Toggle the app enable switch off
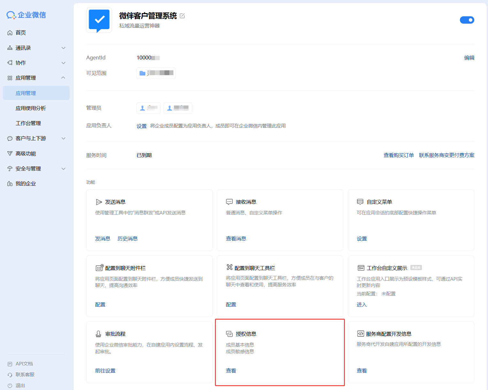The image size is (488, 390). [x=467, y=20]
